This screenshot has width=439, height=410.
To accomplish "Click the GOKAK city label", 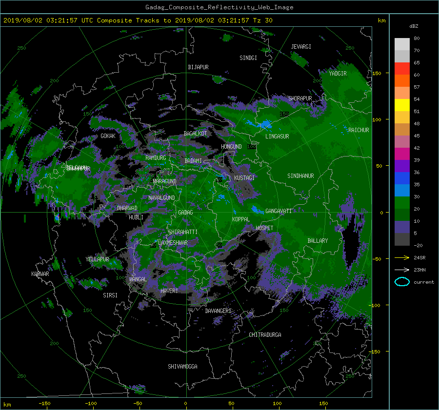I will coord(108,136).
